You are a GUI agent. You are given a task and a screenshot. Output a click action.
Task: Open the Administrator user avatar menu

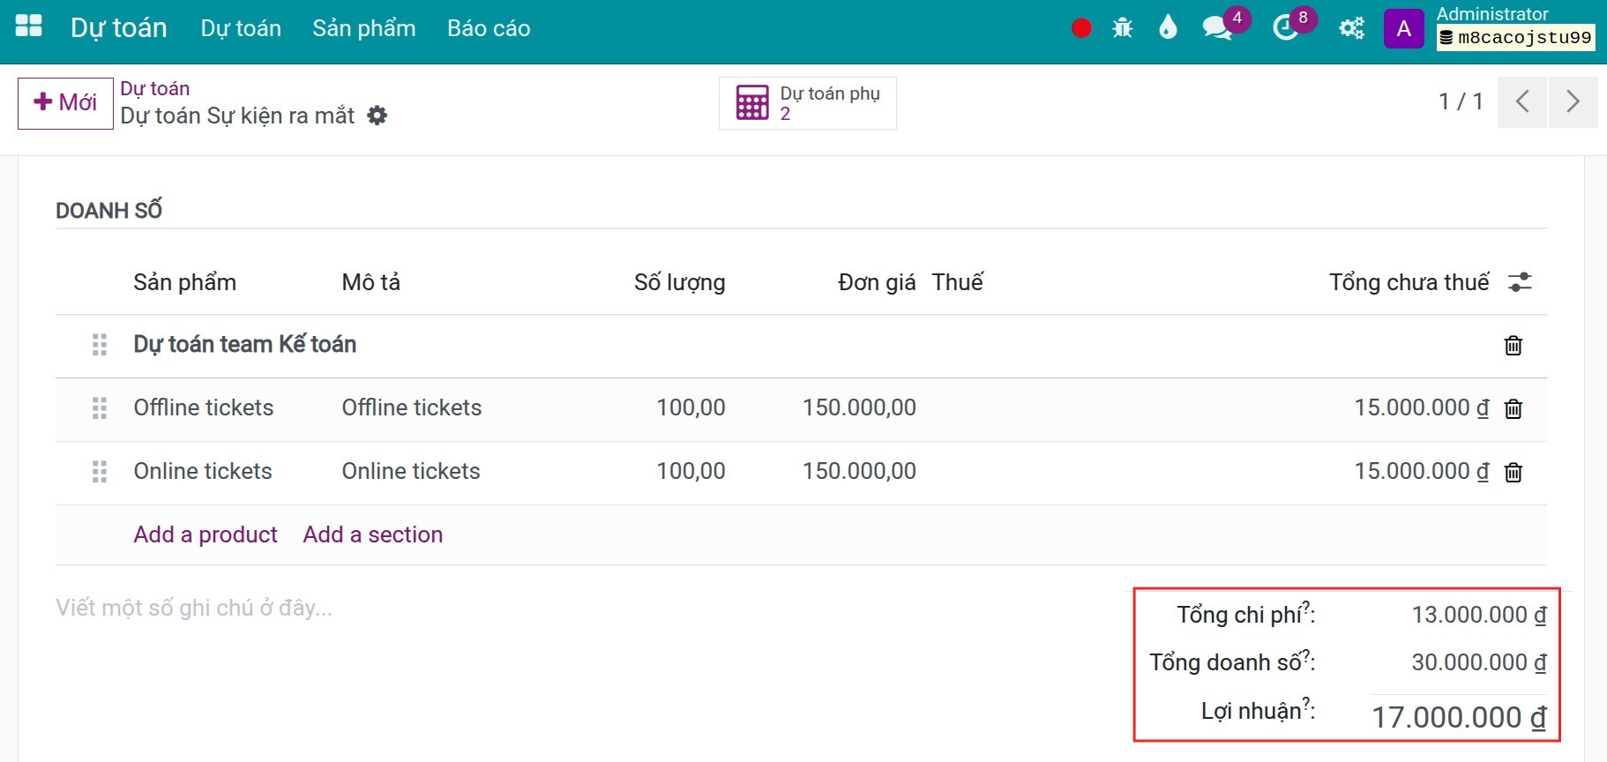(1404, 28)
